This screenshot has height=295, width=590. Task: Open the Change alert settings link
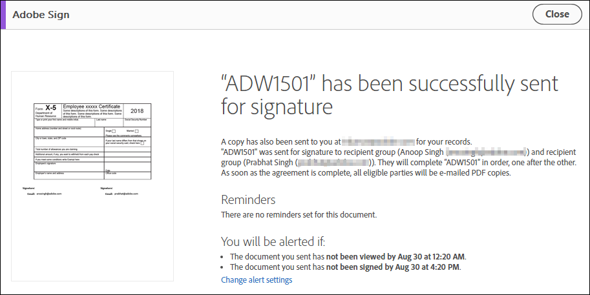tap(257, 280)
